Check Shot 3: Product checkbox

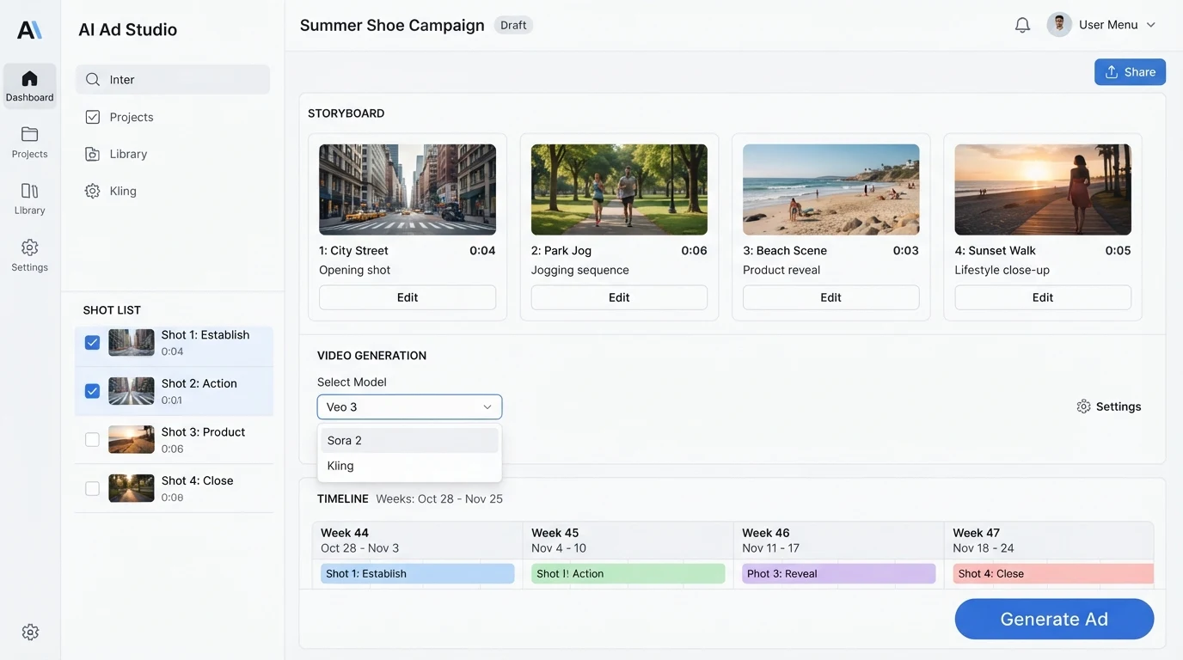(x=92, y=439)
